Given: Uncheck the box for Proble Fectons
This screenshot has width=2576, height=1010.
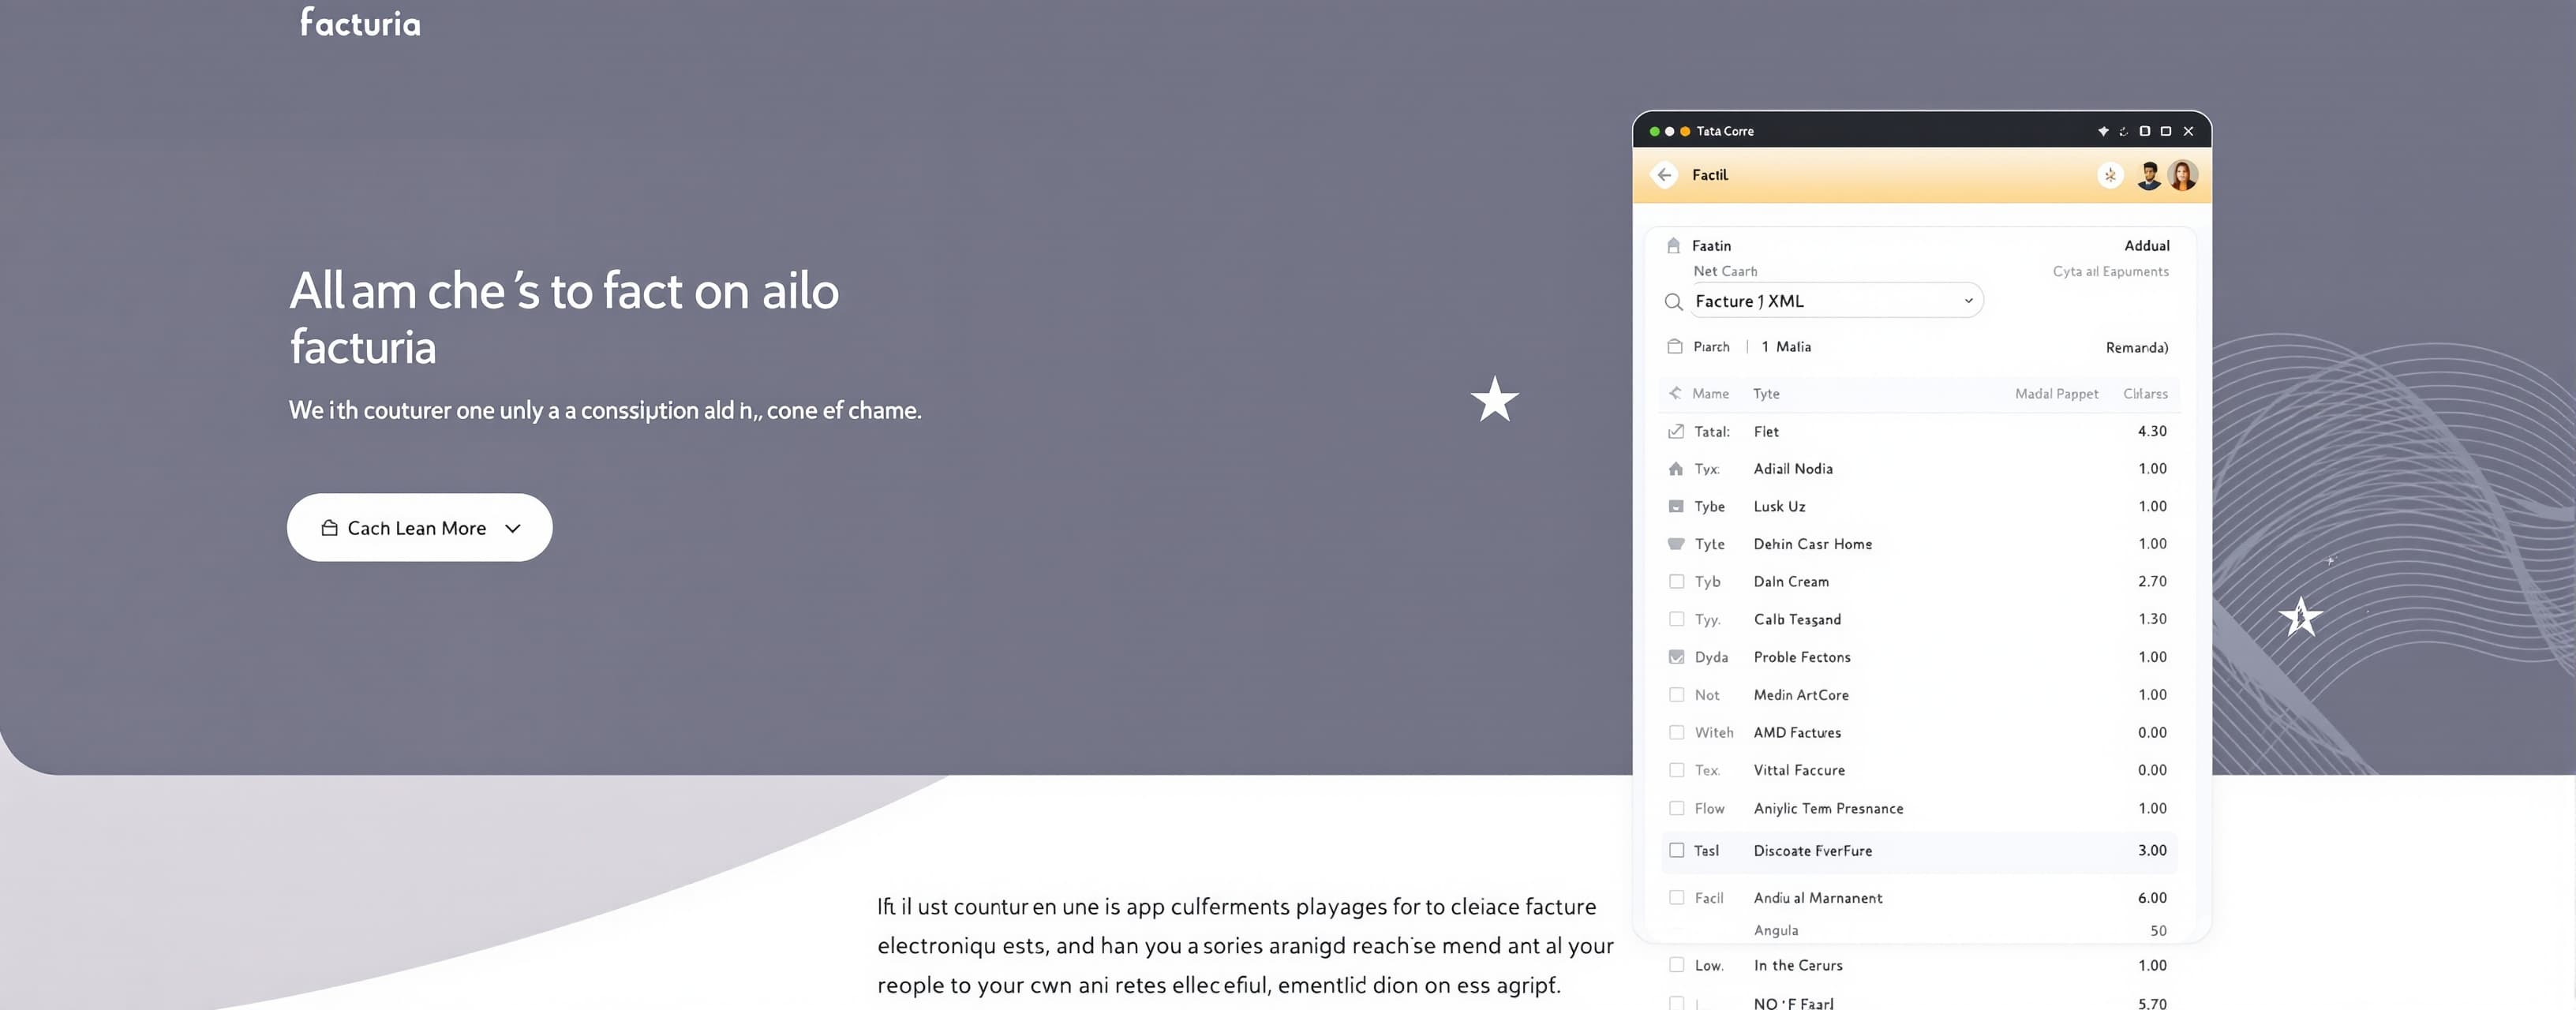Looking at the screenshot, I should pyautogui.click(x=1676, y=657).
